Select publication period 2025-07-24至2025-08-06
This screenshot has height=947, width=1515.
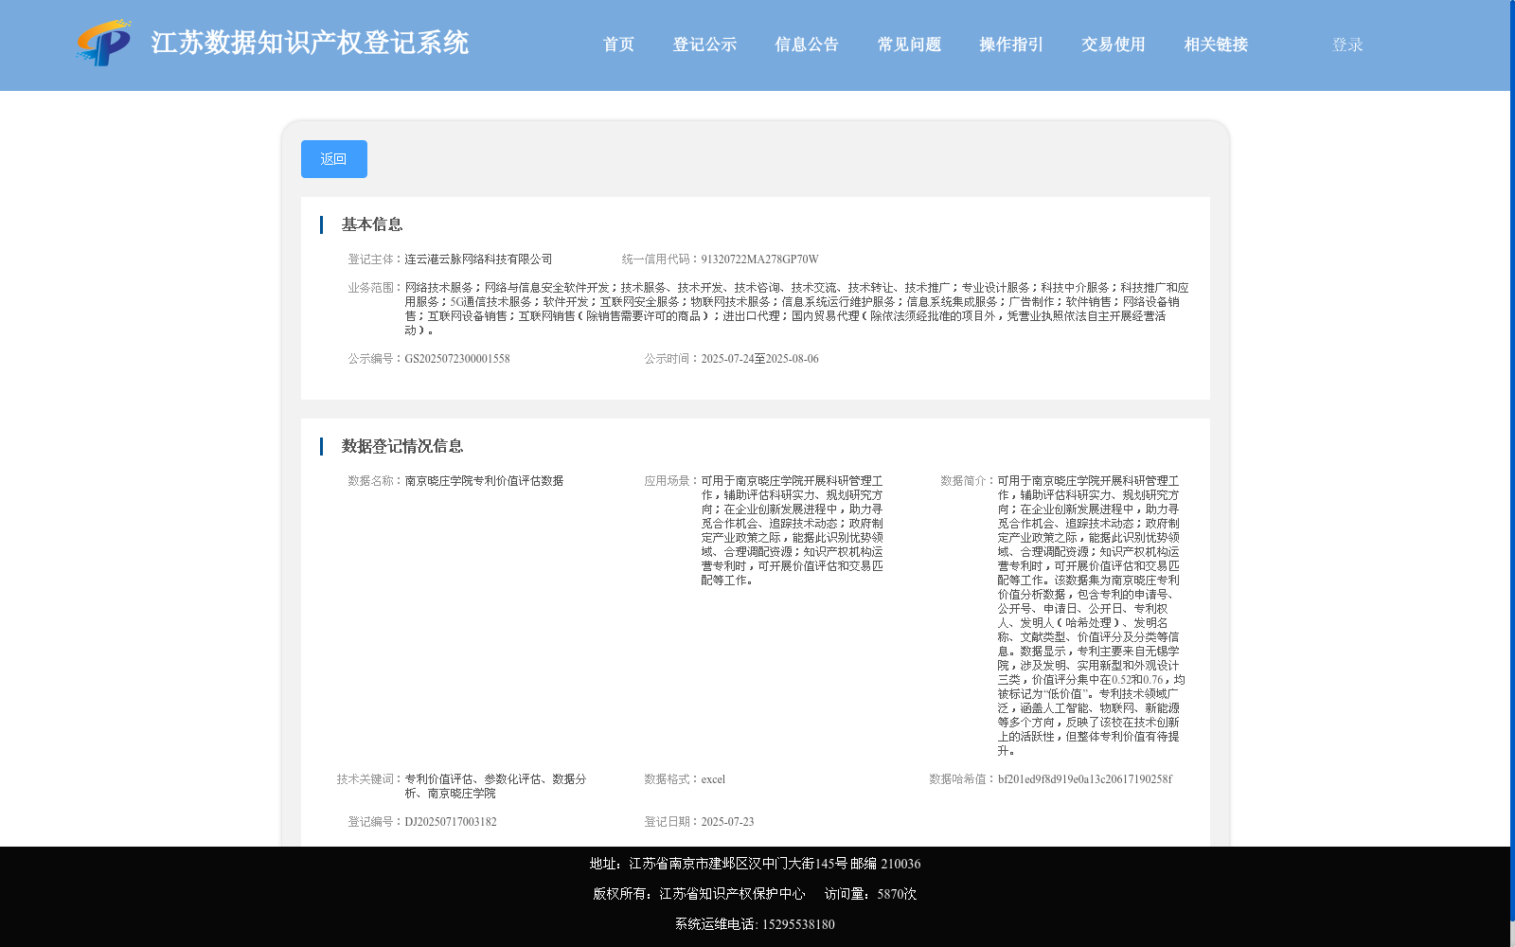tap(759, 359)
